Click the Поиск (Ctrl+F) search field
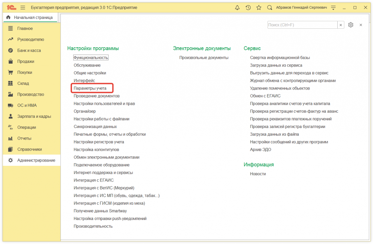 click(x=302, y=25)
